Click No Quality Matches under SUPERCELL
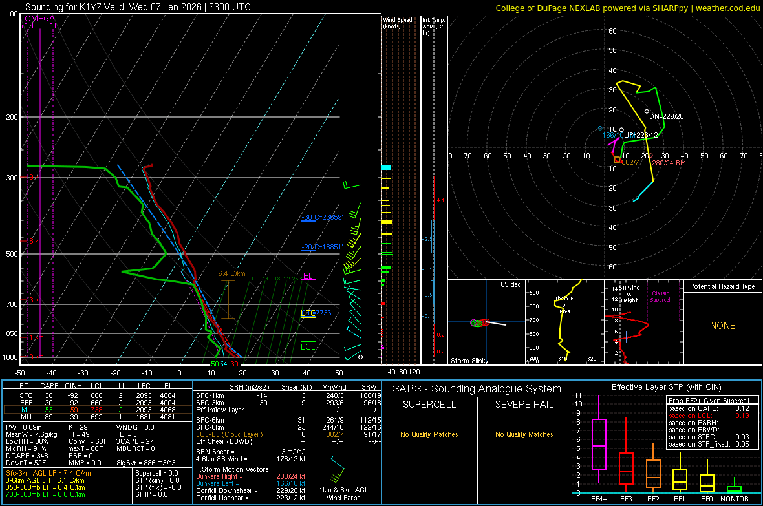 (x=429, y=434)
